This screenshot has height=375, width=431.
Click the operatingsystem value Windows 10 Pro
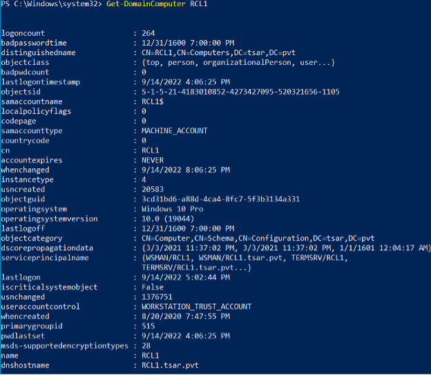pos(173,209)
